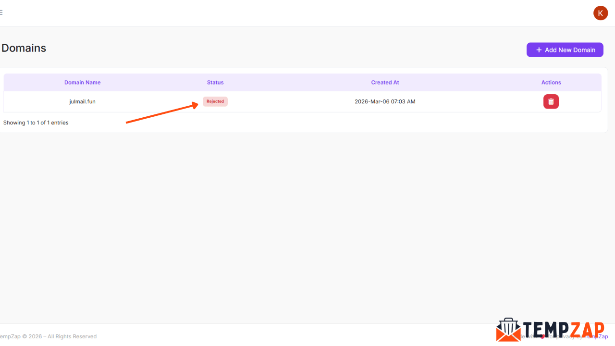The image size is (615, 346).
Task: Click the created date of julmail.fun
Action: (384, 101)
